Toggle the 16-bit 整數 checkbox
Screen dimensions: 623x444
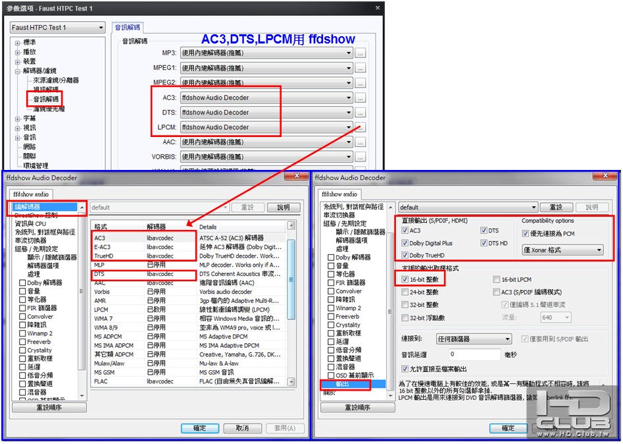405,280
